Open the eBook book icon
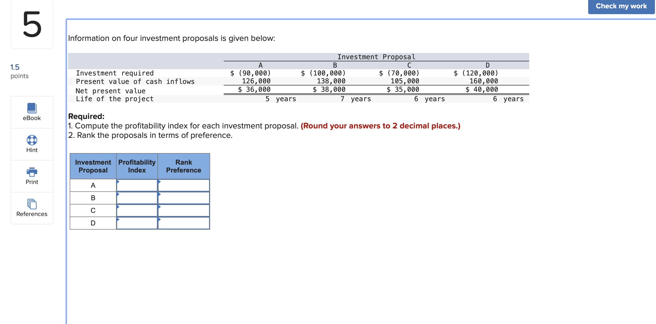Viewport: 656px width, 324px height. (x=32, y=108)
